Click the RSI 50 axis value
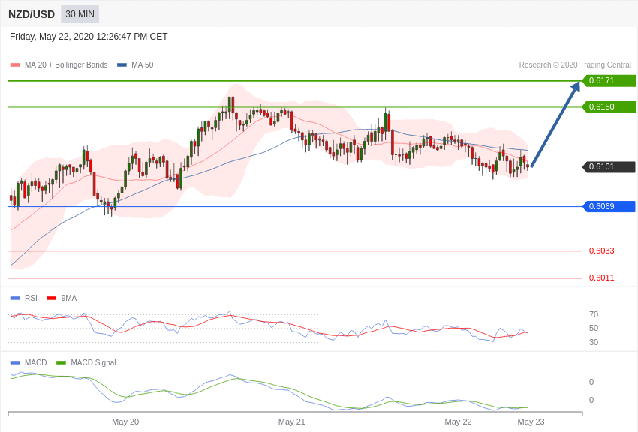The height and width of the screenshot is (432, 638). pos(594,328)
